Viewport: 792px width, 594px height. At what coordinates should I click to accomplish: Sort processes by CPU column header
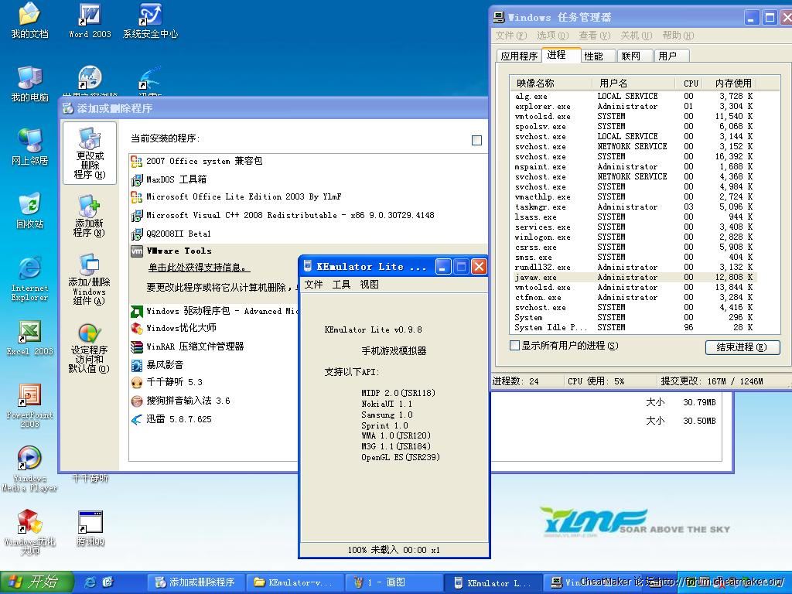click(690, 83)
